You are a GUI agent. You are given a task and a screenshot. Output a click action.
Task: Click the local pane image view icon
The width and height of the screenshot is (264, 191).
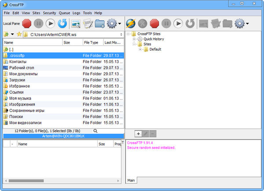(76, 23)
